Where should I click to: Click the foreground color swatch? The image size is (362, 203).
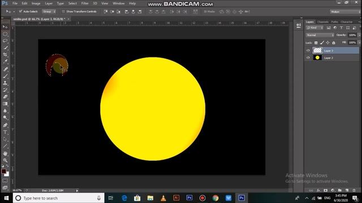[x=3, y=171]
